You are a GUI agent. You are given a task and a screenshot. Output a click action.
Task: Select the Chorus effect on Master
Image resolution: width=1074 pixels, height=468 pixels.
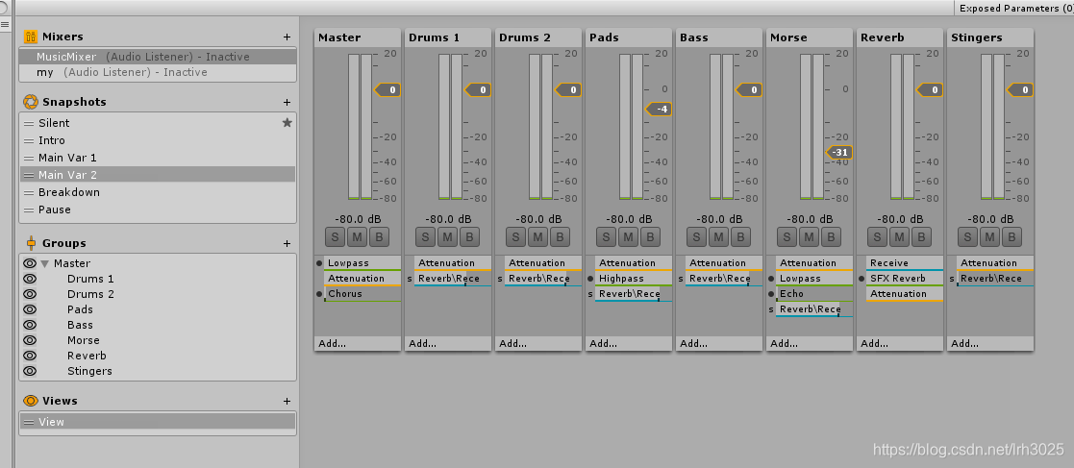tap(362, 294)
